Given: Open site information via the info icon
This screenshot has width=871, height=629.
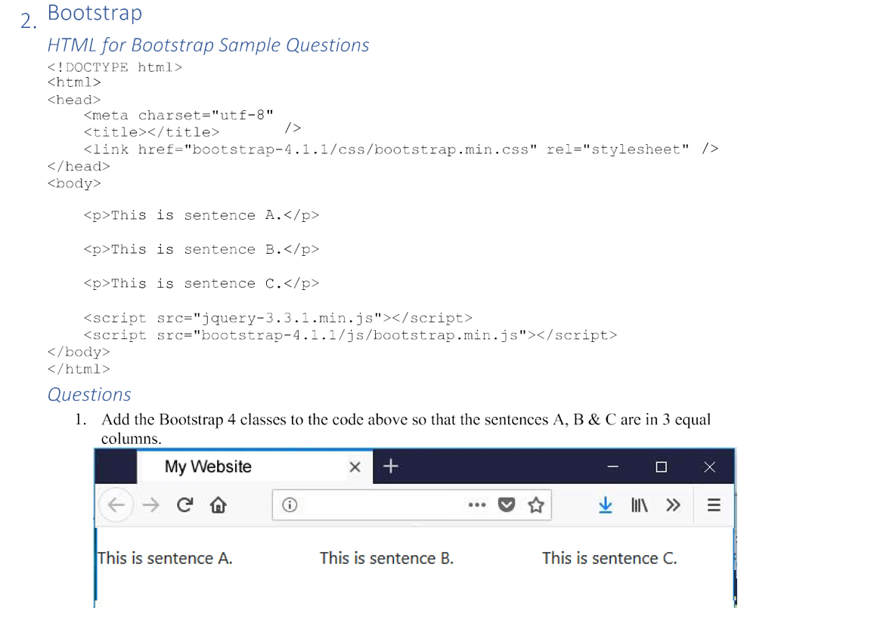Looking at the screenshot, I should [x=290, y=504].
